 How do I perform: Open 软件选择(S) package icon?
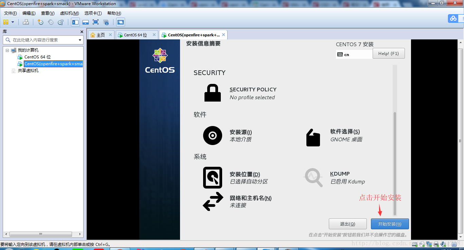[x=313, y=137]
